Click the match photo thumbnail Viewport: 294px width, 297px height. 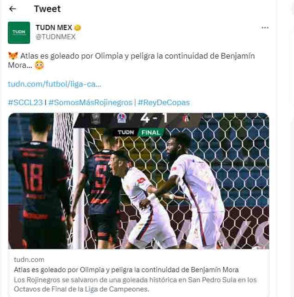coord(138,181)
